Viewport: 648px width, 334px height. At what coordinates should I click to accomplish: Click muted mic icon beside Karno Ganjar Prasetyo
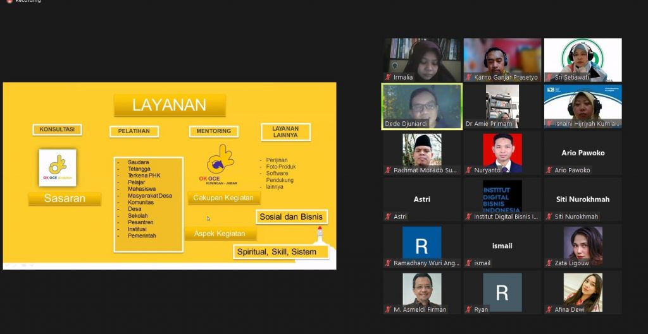(x=469, y=78)
